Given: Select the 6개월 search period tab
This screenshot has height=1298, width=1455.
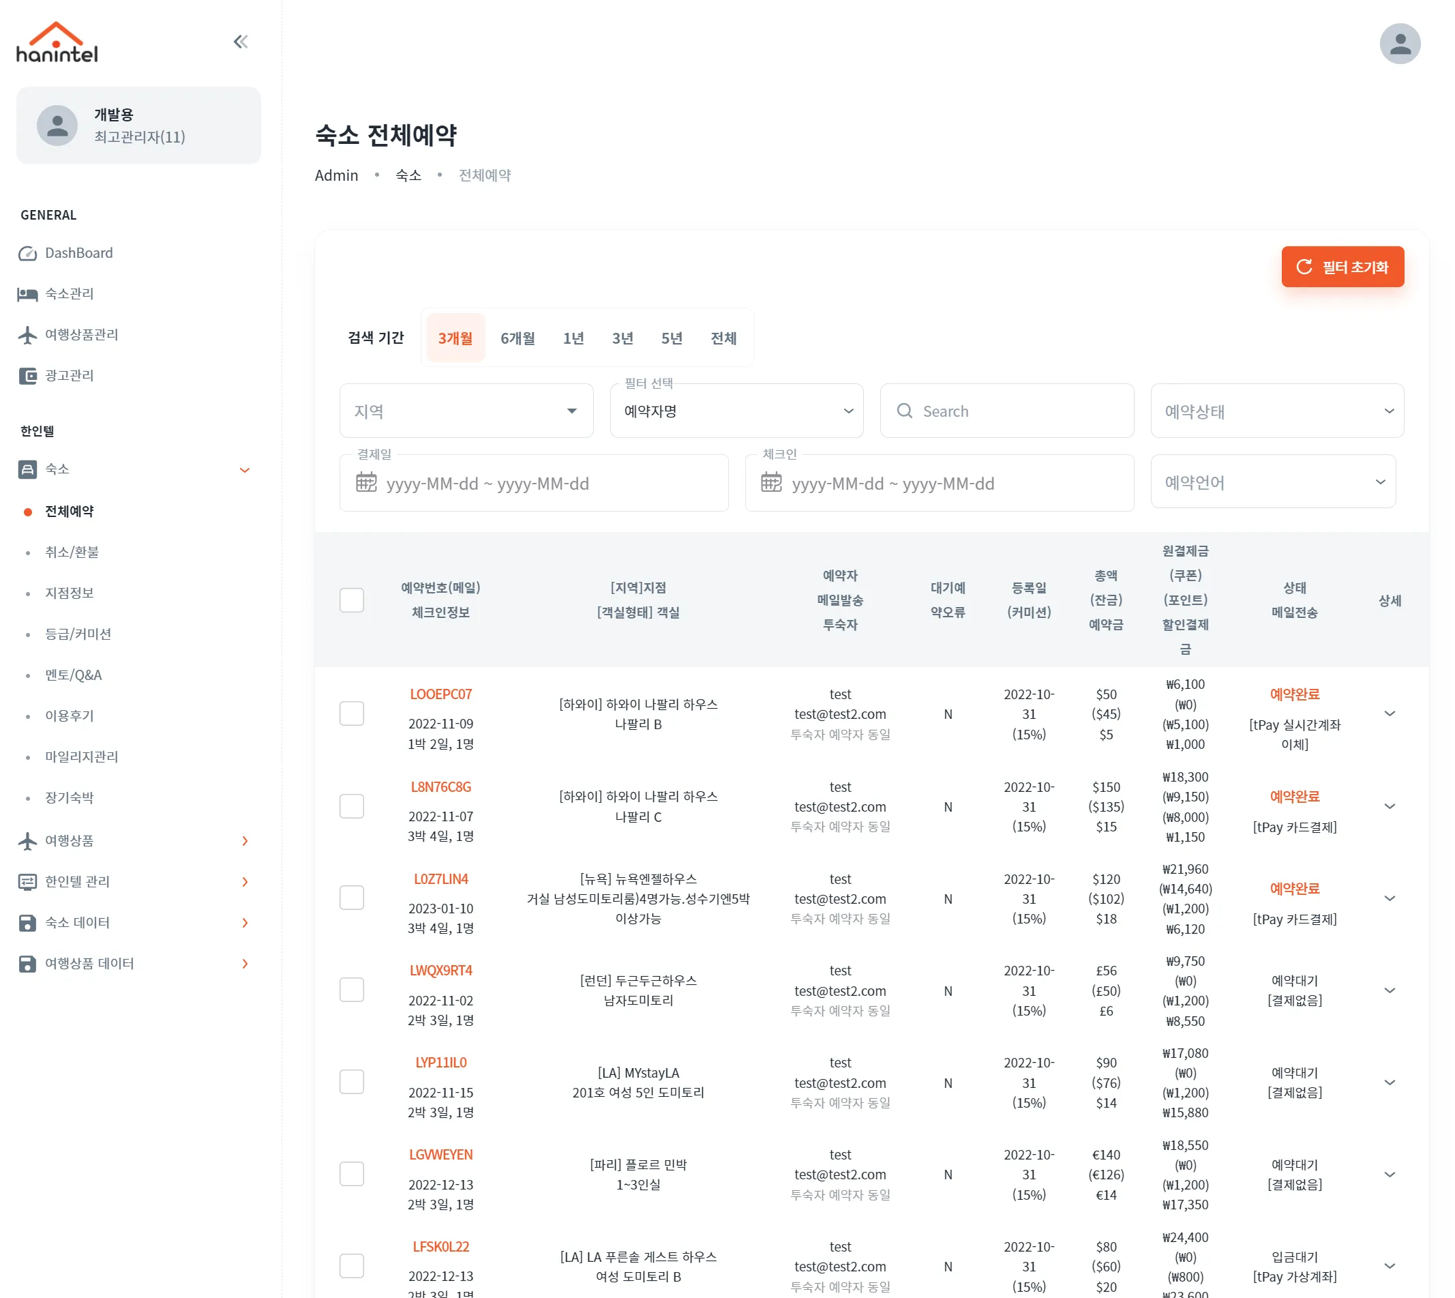Looking at the screenshot, I should pos(517,338).
